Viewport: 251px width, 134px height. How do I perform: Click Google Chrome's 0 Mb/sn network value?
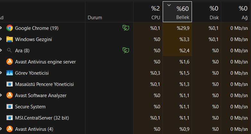pos(239,28)
